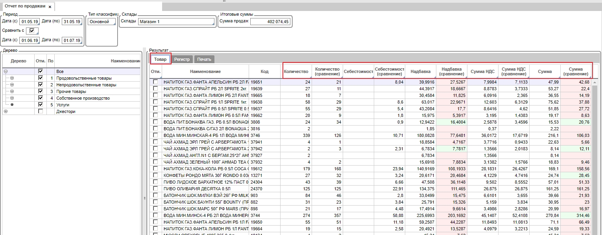Uncheck the Услуги checkbox
Image resolution: width=602 pixels, height=235 pixels.
click(40, 105)
